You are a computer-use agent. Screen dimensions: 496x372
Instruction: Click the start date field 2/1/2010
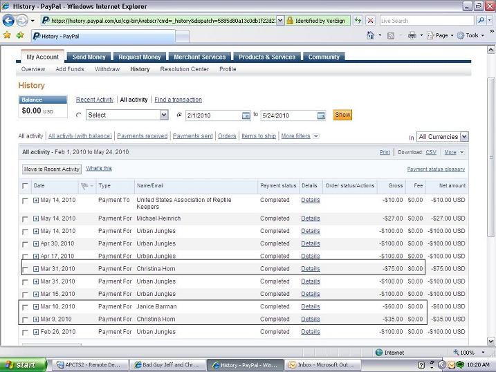coord(214,115)
